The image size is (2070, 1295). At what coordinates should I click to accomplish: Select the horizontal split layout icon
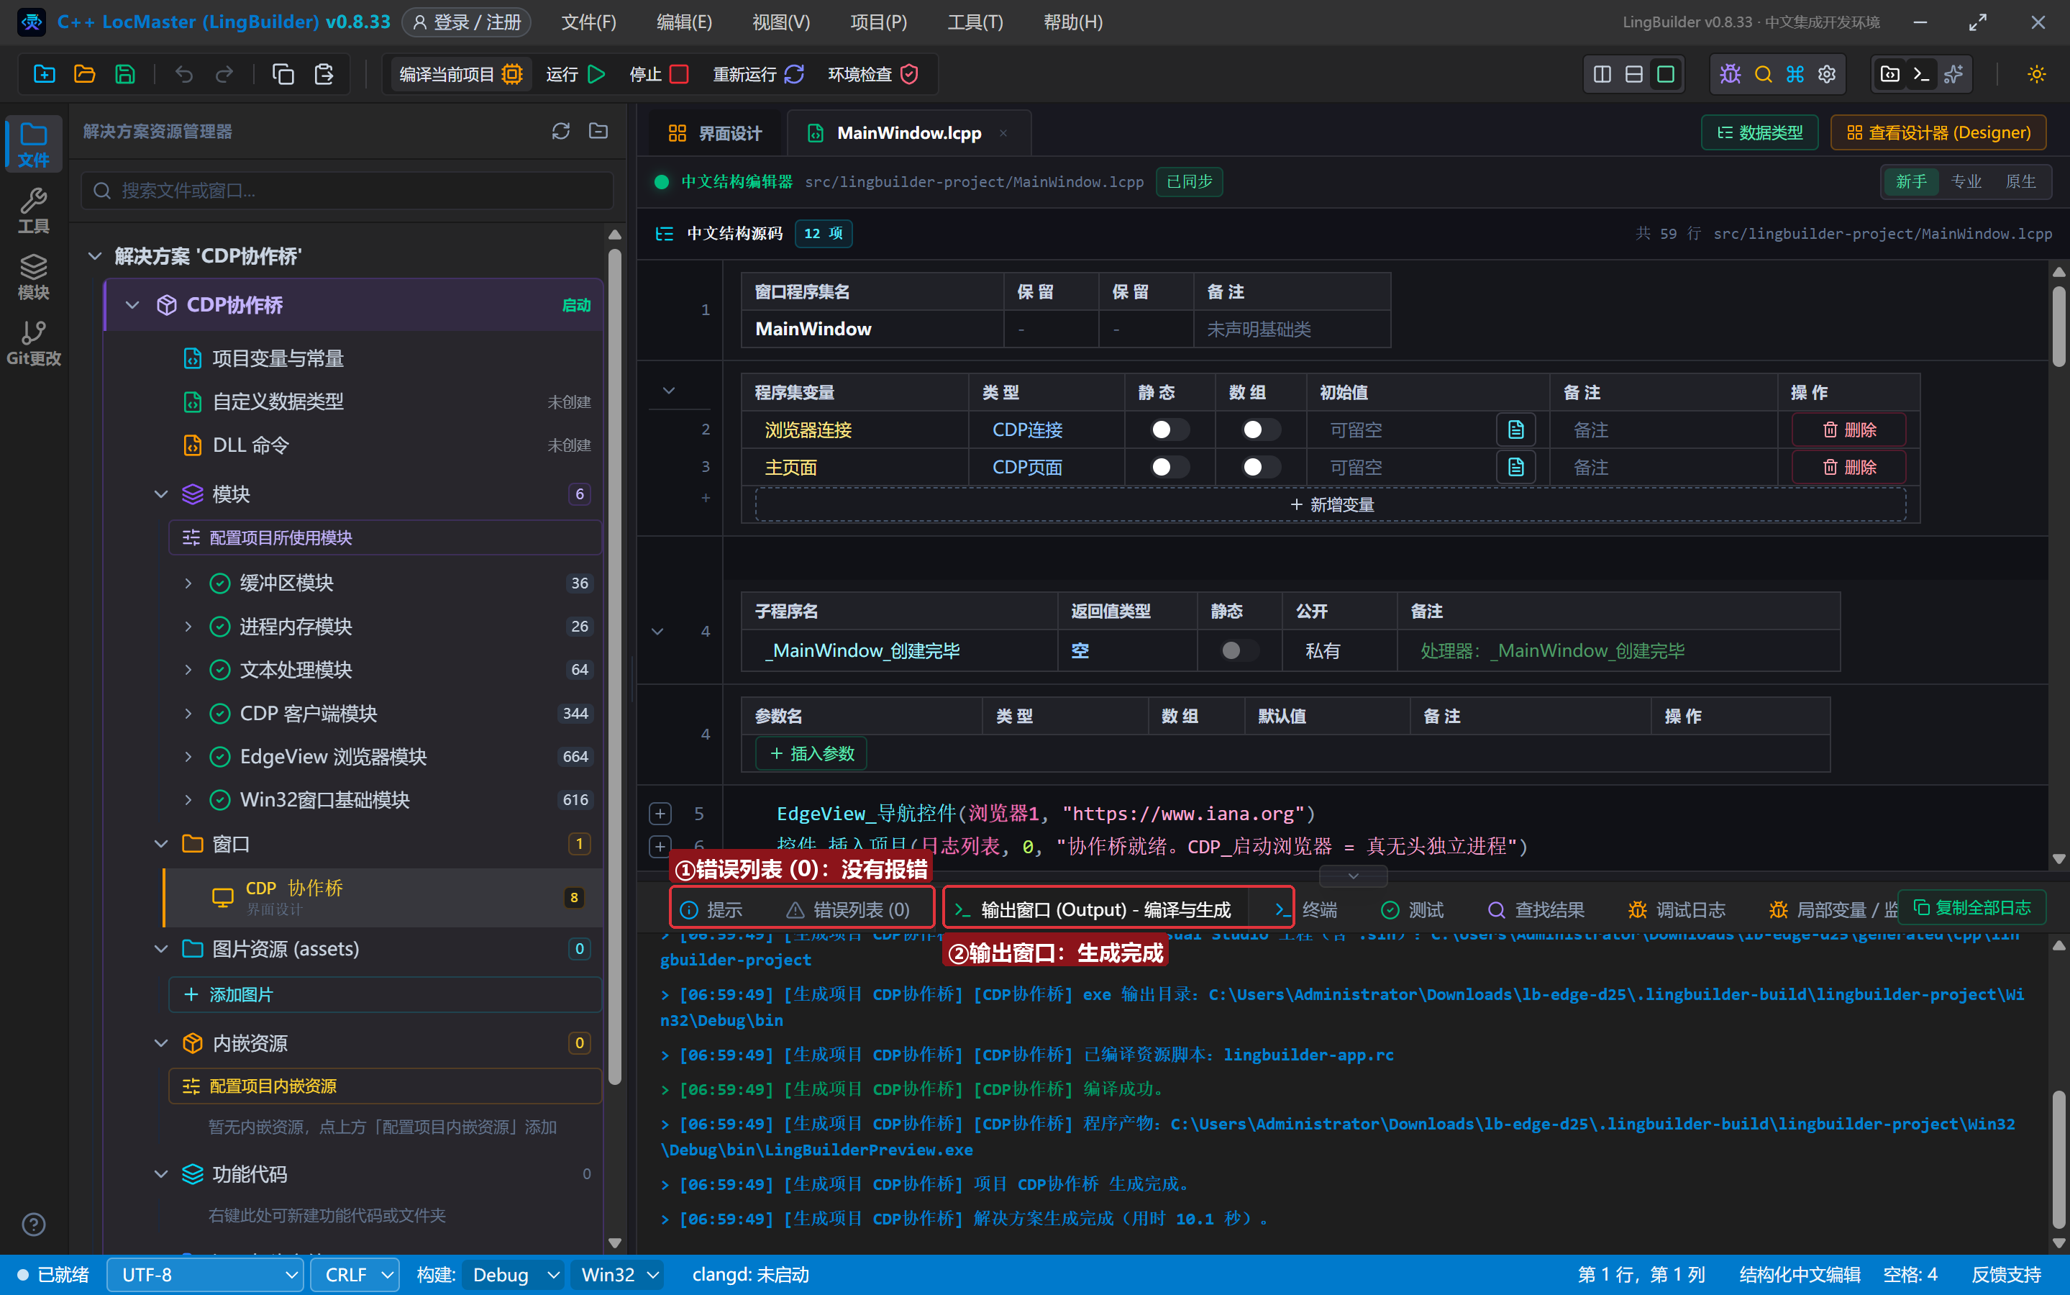(1633, 75)
